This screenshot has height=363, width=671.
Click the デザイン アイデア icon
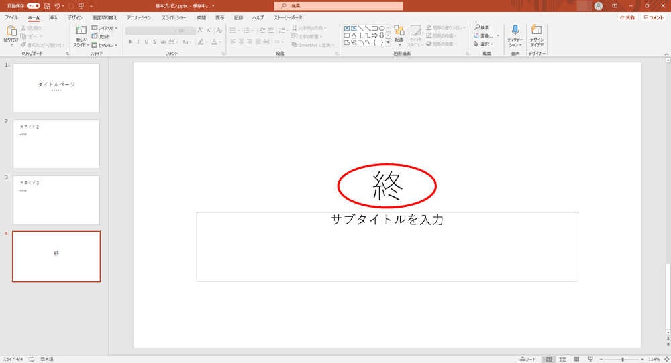coord(536,30)
